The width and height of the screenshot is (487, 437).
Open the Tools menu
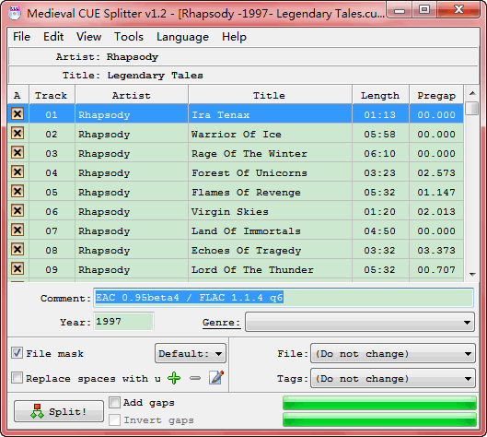[x=129, y=37]
